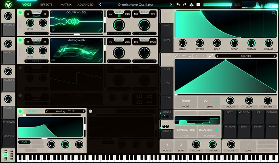
Task: Click the magnifier icon in envelope display
Action: tap(274, 13)
